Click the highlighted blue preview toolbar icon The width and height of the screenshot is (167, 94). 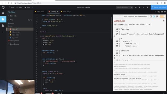154,16
